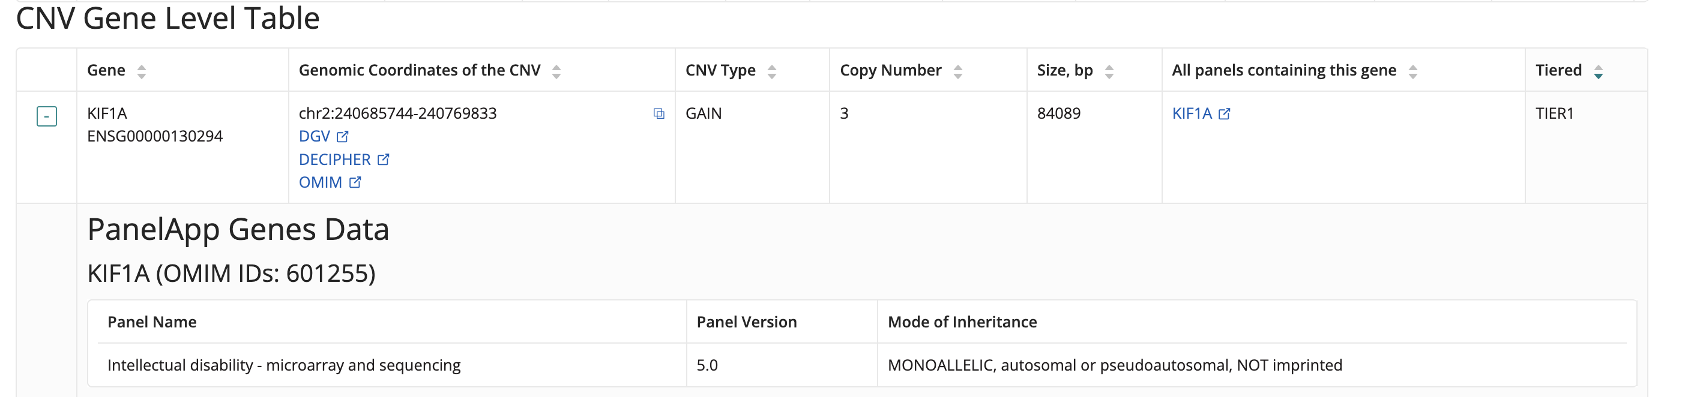Sort by All panels containing this gene
Image resolution: width=1688 pixels, height=397 pixels.
tap(1413, 71)
